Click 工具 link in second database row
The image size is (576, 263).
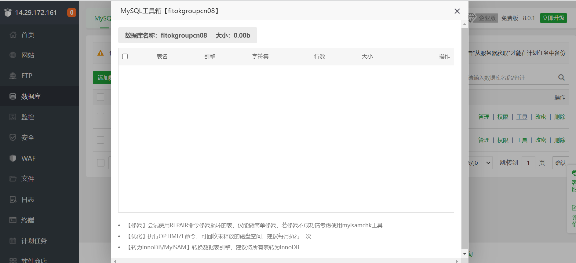click(x=522, y=140)
